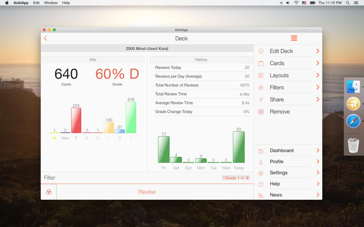The image size is (364, 227).
Task: Click the Wi-Fi status icon
Action: click(296, 3)
